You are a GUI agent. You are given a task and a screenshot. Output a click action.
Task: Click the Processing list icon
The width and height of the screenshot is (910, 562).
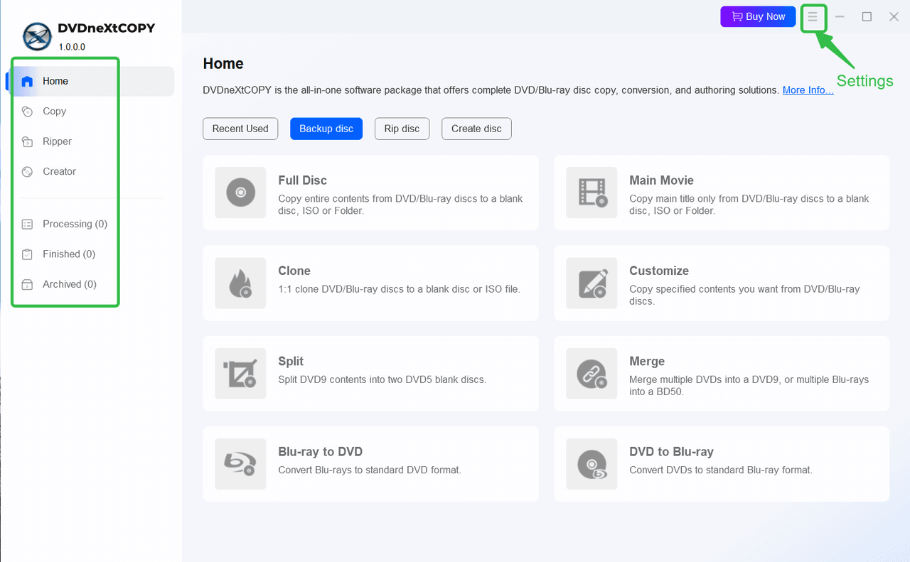coord(27,224)
